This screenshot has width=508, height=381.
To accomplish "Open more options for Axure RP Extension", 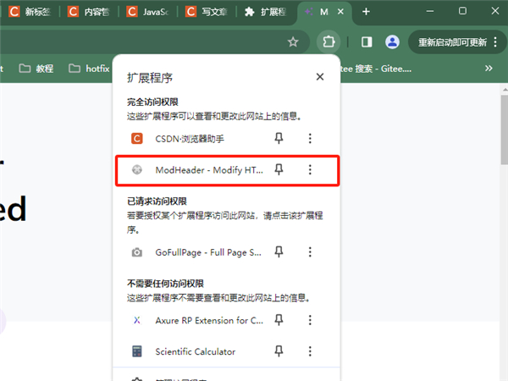I will pyautogui.click(x=310, y=320).
